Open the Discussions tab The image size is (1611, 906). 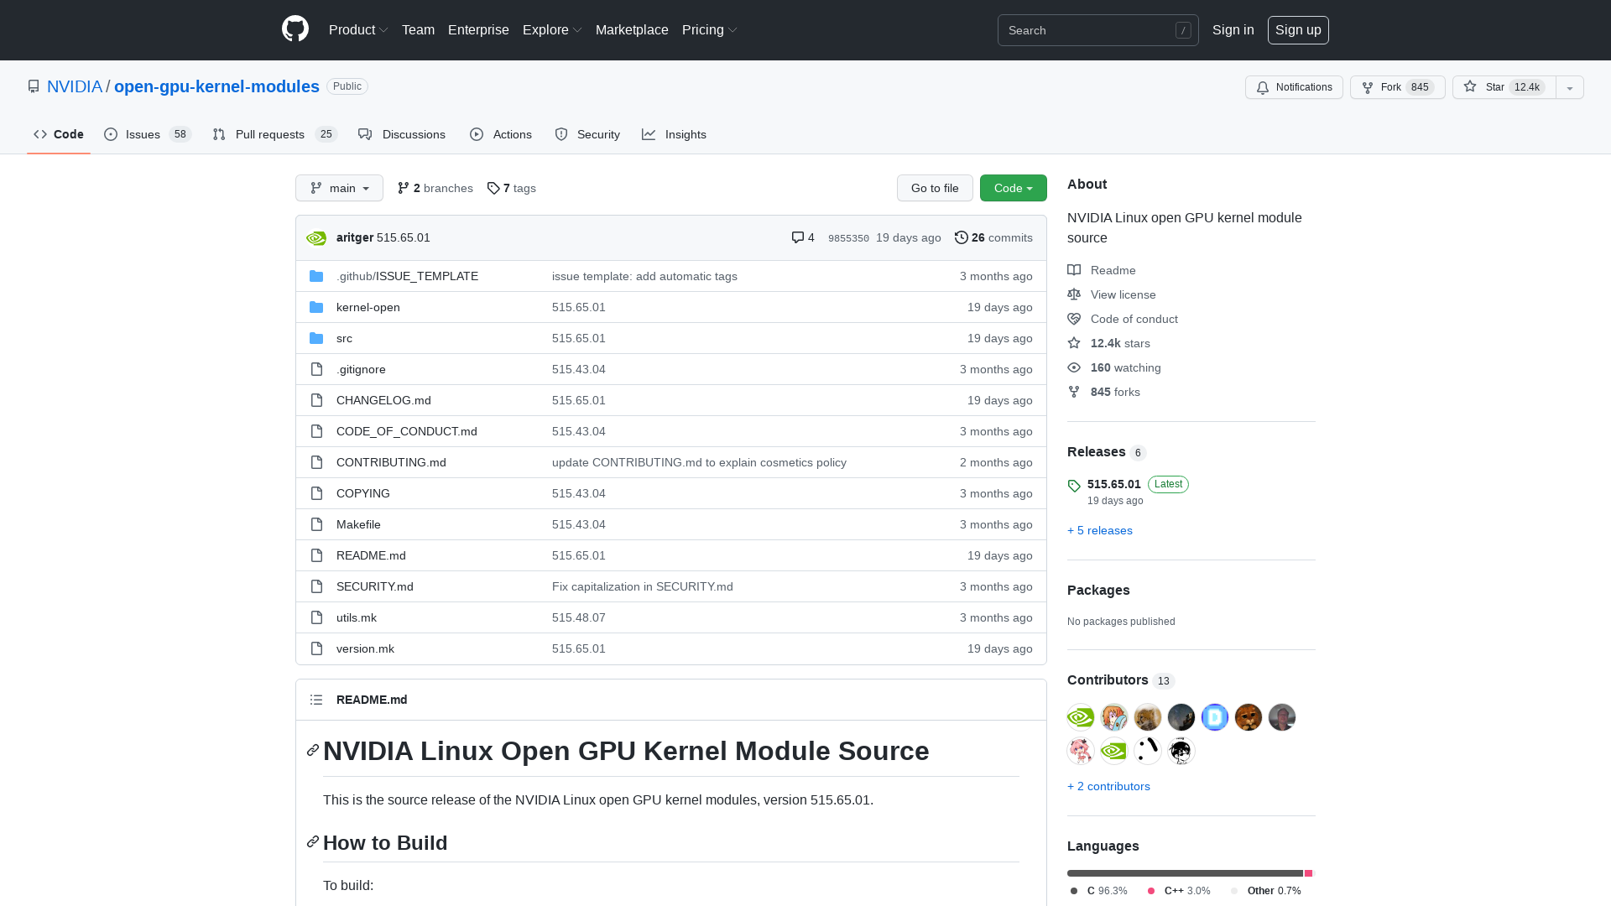click(x=402, y=134)
